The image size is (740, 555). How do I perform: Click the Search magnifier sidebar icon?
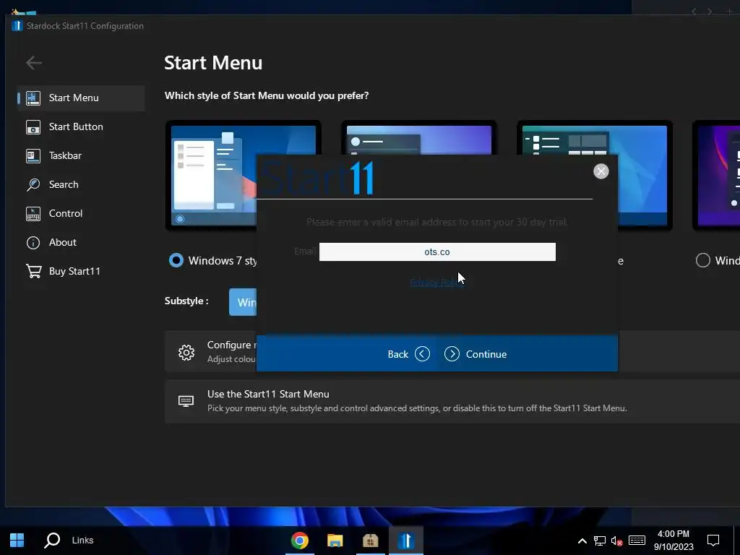(x=33, y=184)
